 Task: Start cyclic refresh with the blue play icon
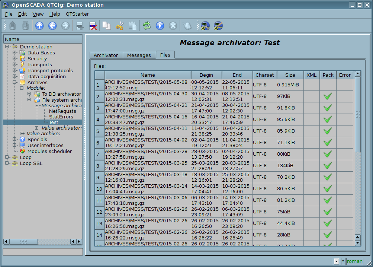160,26
